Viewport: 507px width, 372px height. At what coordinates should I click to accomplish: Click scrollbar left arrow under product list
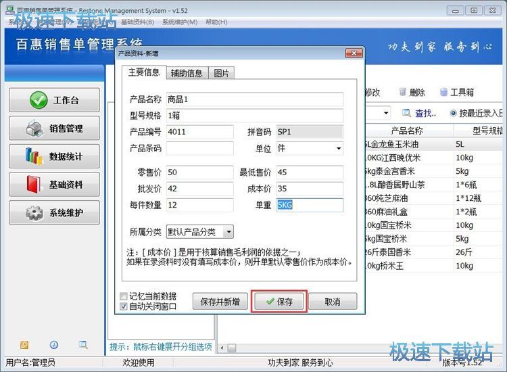(x=222, y=348)
